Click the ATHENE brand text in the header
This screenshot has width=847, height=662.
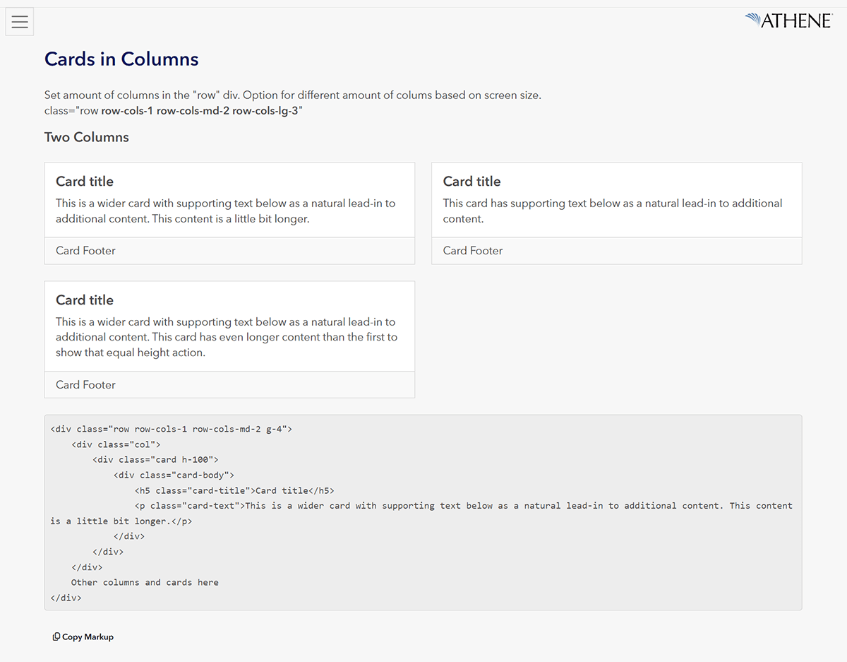point(796,21)
